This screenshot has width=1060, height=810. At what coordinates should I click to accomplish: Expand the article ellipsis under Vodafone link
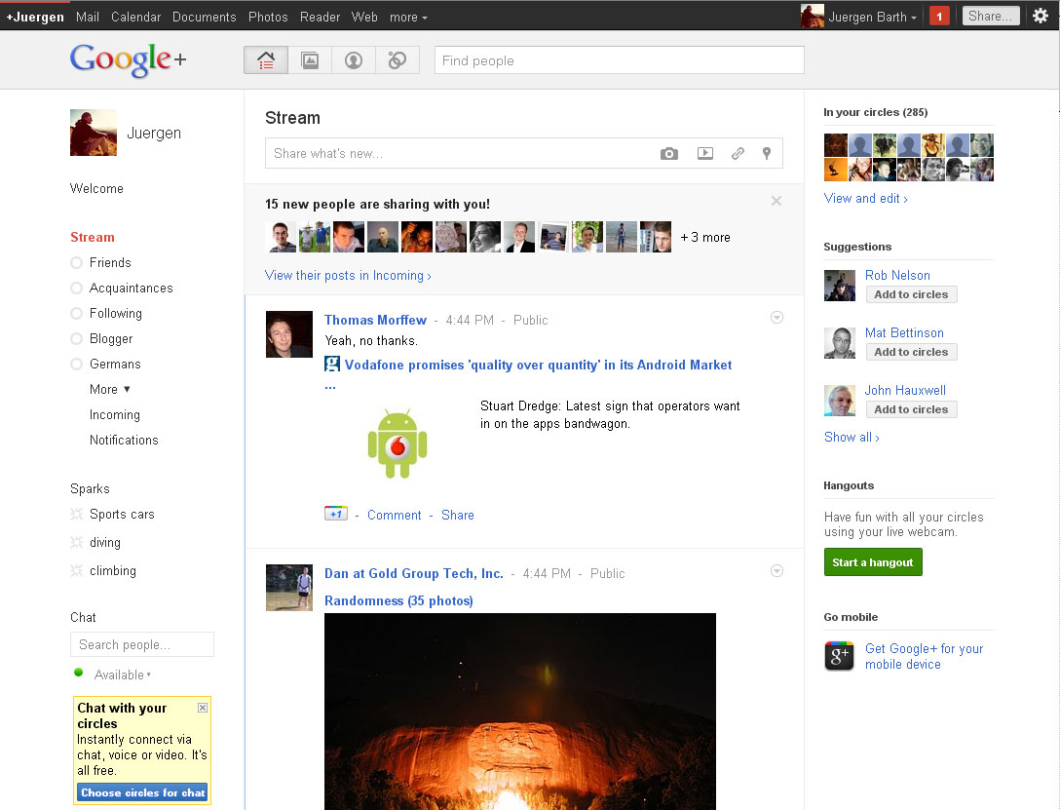(330, 386)
